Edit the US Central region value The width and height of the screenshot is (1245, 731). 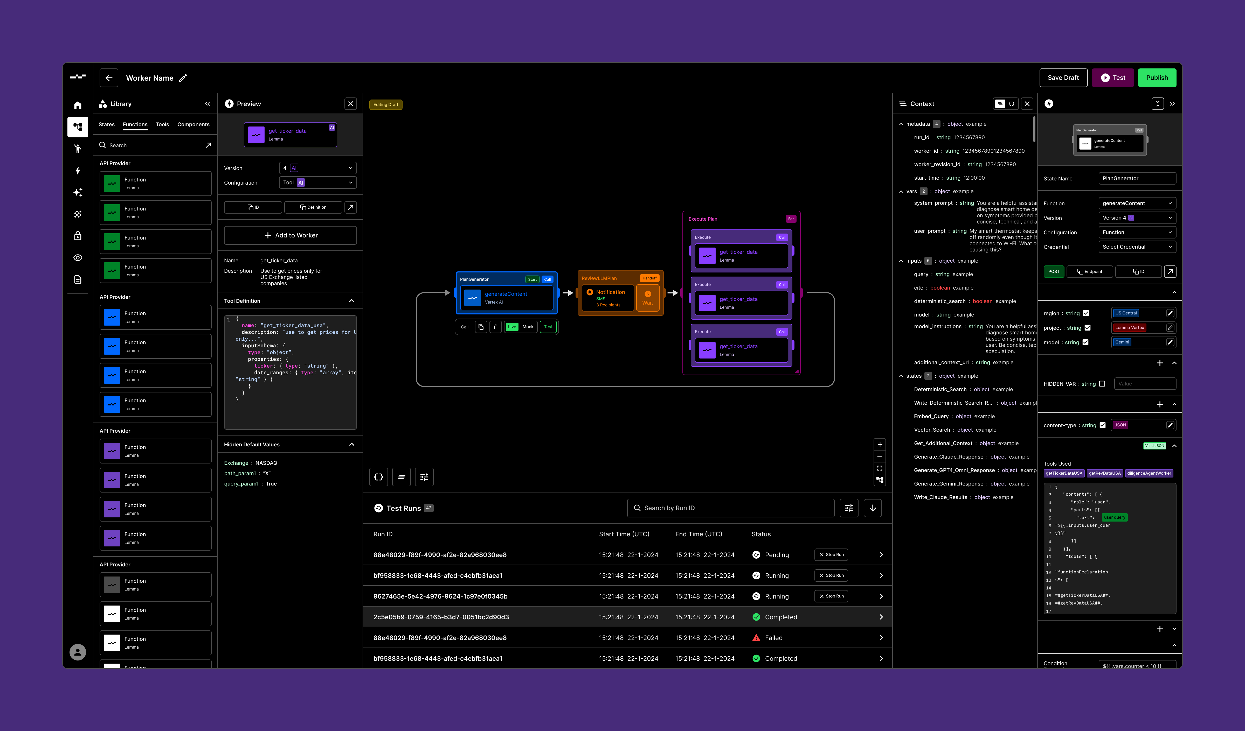click(1170, 313)
